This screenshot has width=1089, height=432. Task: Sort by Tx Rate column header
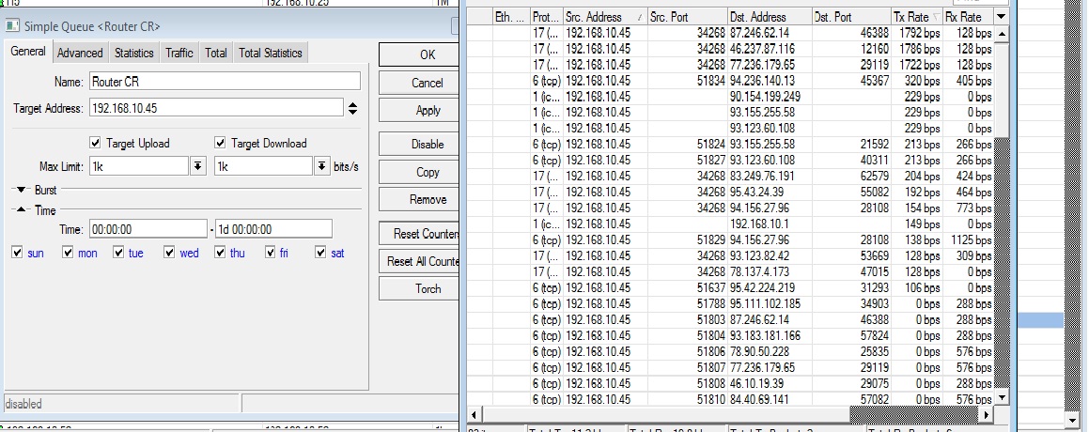(x=916, y=17)
